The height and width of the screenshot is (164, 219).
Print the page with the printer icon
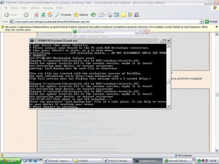coord(110,15)
